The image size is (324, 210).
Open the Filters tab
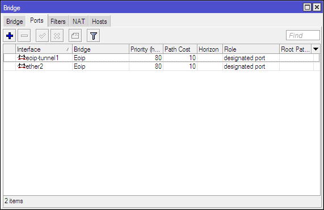point(58,22)
